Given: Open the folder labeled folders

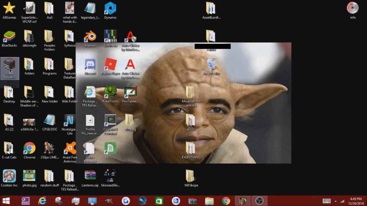Looking at the screenshot, I should click(29, 67).
